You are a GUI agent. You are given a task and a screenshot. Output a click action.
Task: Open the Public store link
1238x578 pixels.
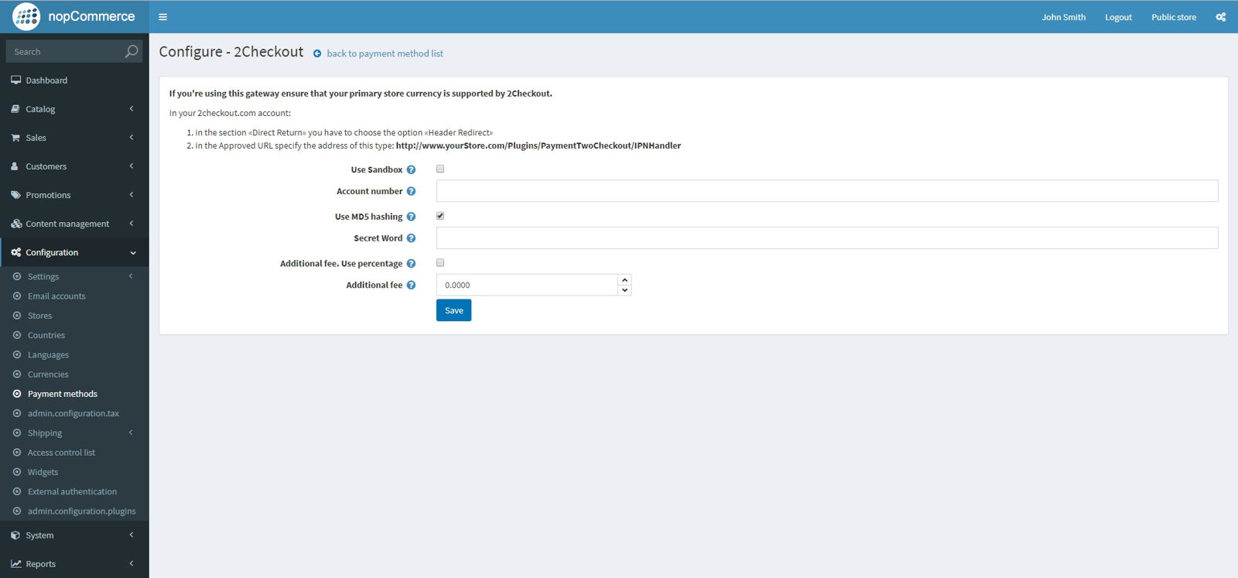(x=1173, y=17)
